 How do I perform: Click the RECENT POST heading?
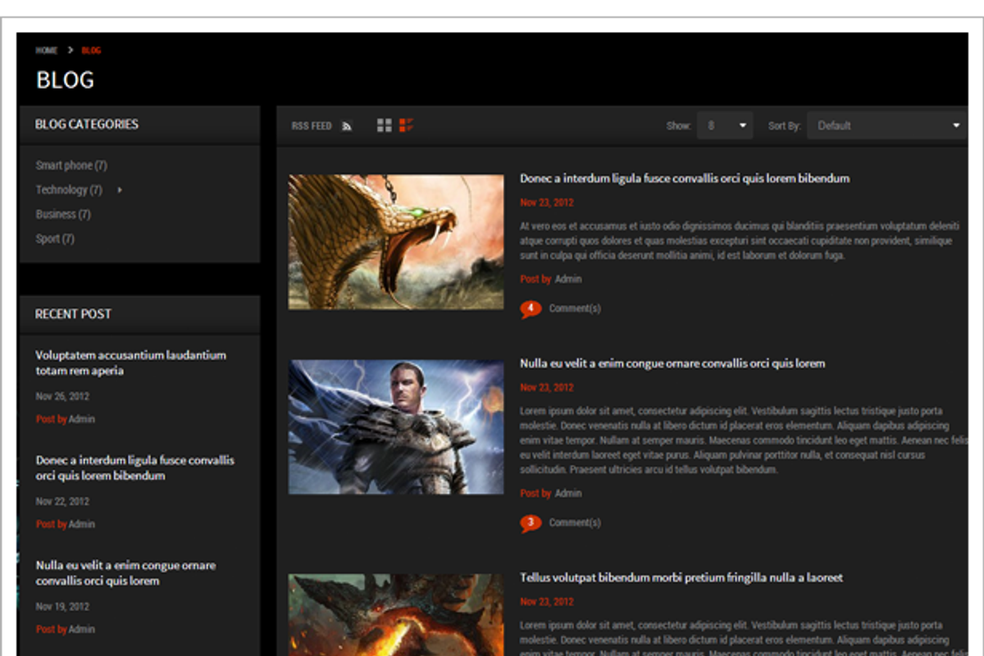(73, 314)
